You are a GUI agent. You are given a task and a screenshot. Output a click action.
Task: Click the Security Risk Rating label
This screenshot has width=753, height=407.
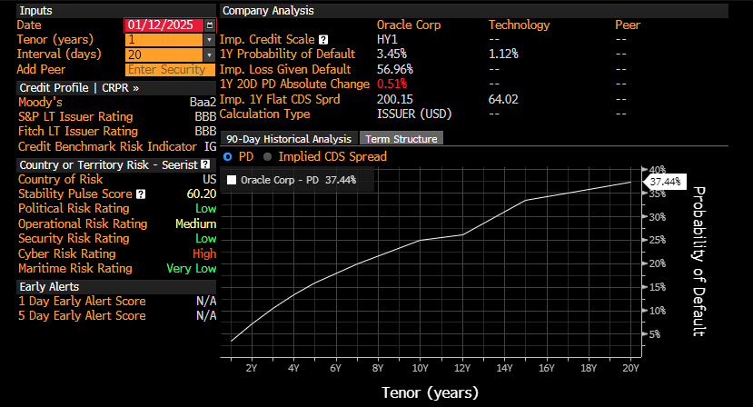[74, 238]
